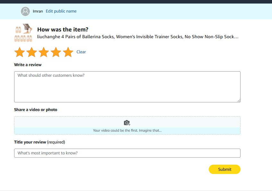Click the 'Write a review' label

click(28, 65)
